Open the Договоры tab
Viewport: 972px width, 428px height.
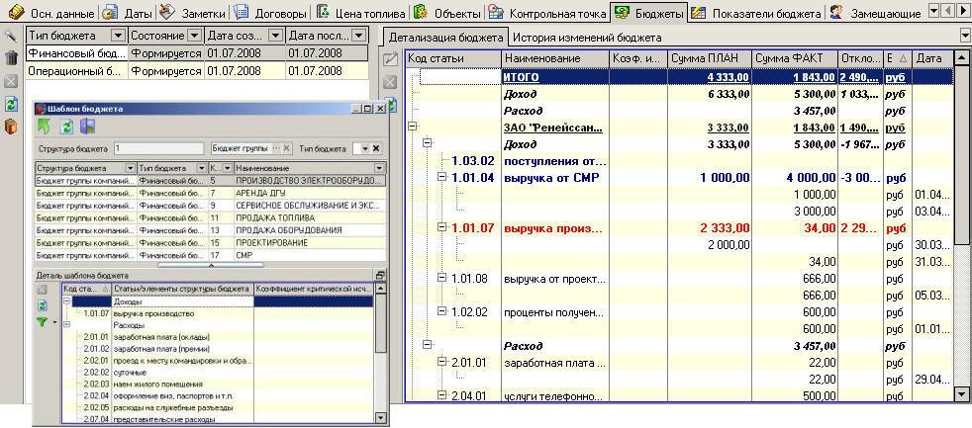coord(271,13)
